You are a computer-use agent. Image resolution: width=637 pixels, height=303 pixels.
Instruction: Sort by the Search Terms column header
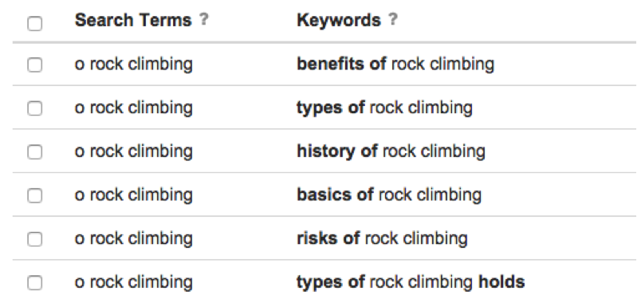click(x=133, y=20)
